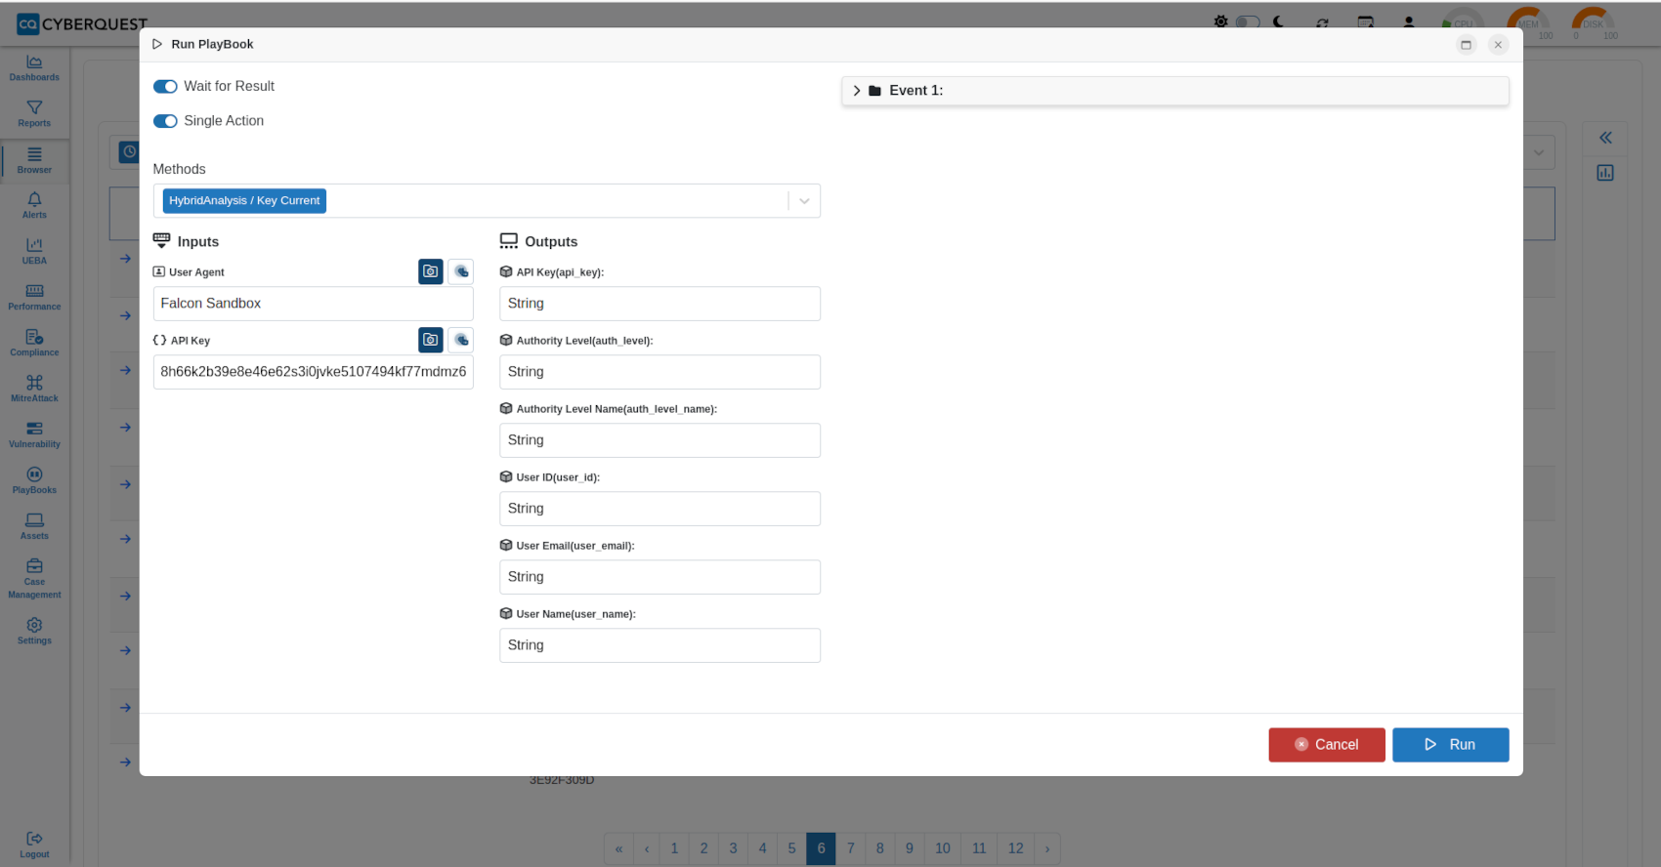Click the white icon button beside API Key
1661x867 pixels.
point(461,340)
